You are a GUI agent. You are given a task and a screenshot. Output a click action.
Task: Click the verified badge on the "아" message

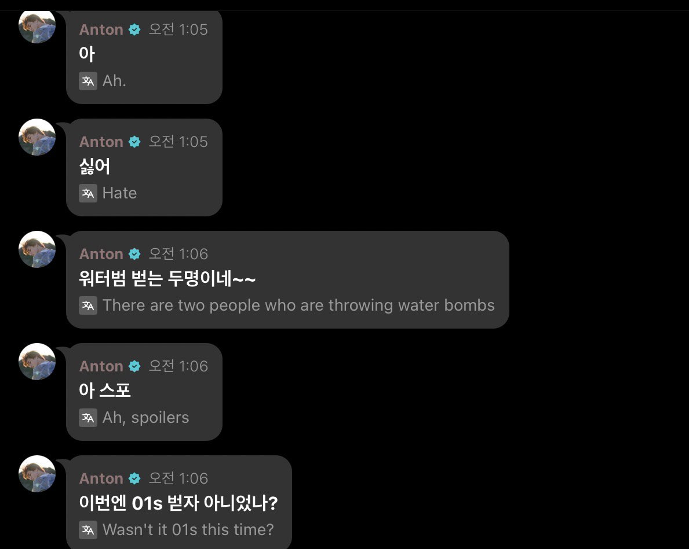point(134,30)
